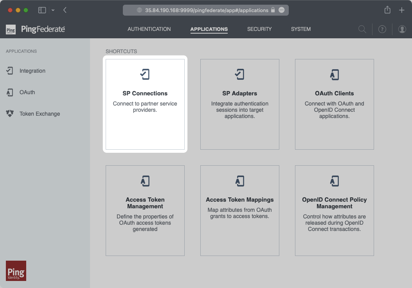This screenshot has height=288, width=412.
Task: Open the user account profile icon
Action: (402, 29)
